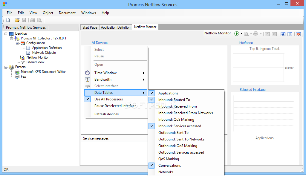Open the Document menu
This screenshot has height=176, width=306.
[67, 13]
